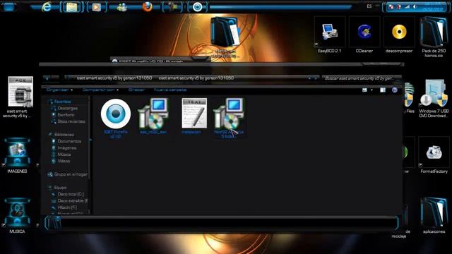Open Sitios recientes in the navigation pane
452x254 pixels.
point(71,121)
